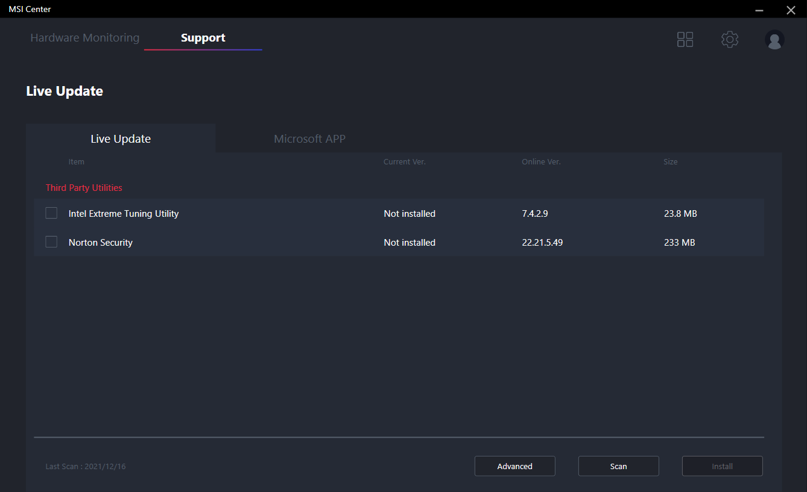The height and width of the screenshot is (492, 807).
Task: Switch to Microsoft APP tab
Action: click(309, 139)
